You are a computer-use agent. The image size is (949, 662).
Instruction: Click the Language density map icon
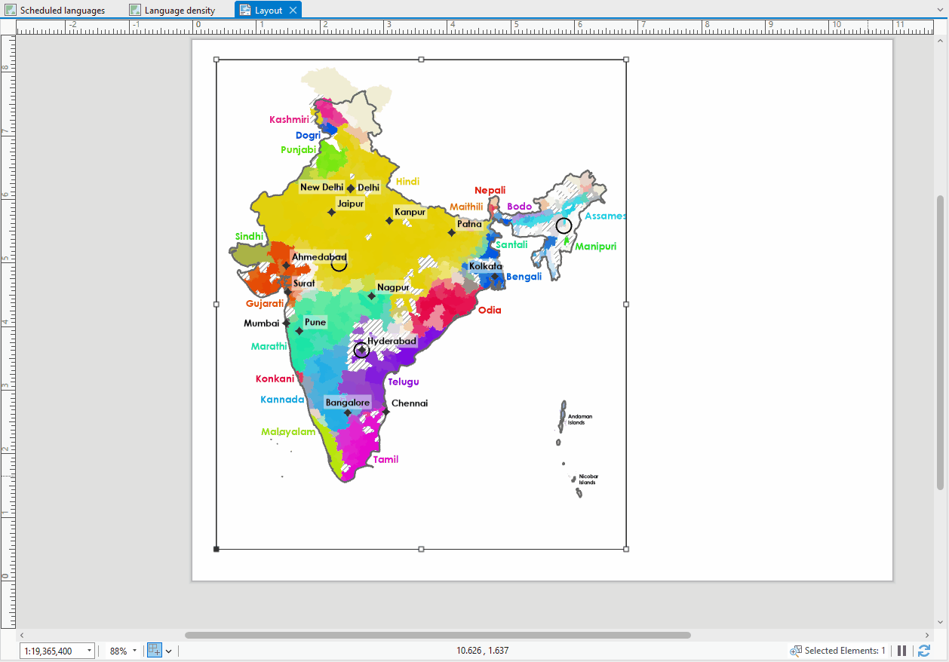click(x=135, y=11)
